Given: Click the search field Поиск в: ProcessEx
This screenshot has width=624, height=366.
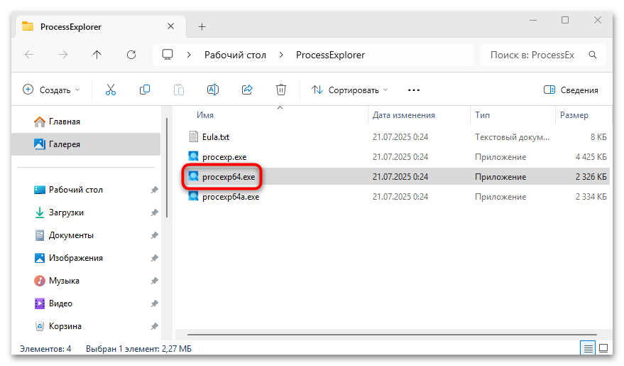Looking at the screenshot, I should (x=543, y=55).
